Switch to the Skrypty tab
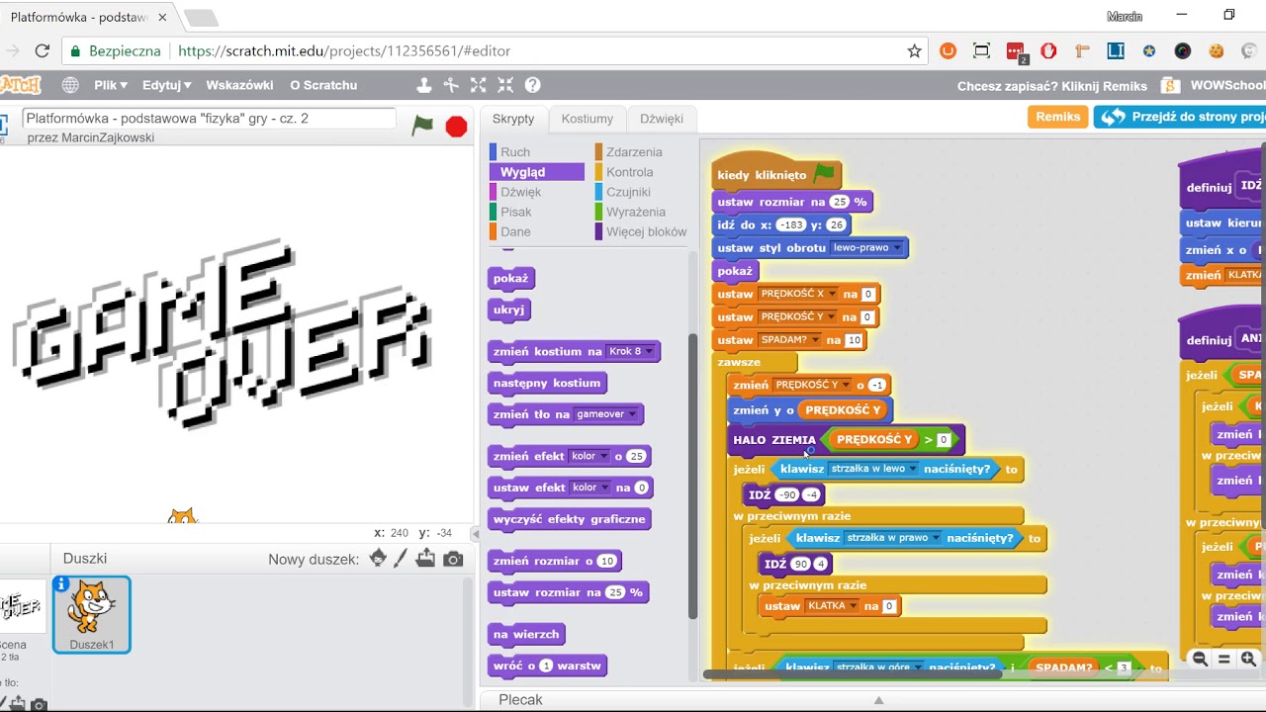This screenshot has height=712, width=1266. click(x=513, y=119)
